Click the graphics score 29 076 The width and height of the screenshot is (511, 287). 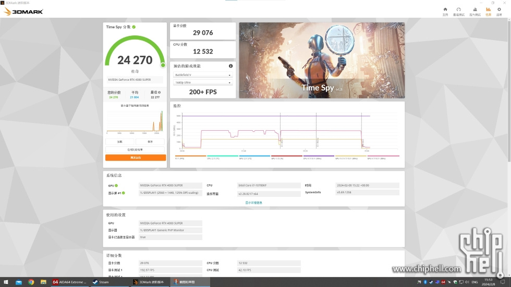pyautogui.click(x=203, y=33)
